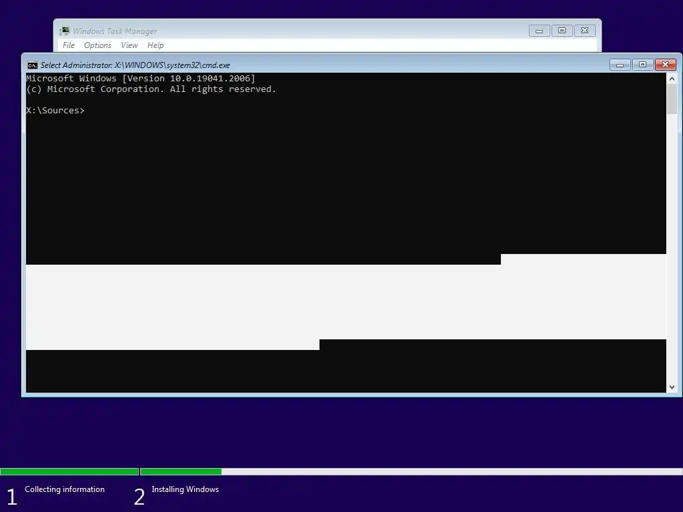
Task: Open Options menu in Windows Task Manager
Action: click(97, 45)
